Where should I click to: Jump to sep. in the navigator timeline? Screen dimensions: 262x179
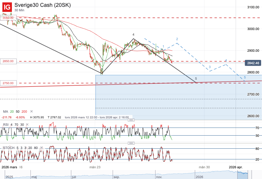point(117,177)
